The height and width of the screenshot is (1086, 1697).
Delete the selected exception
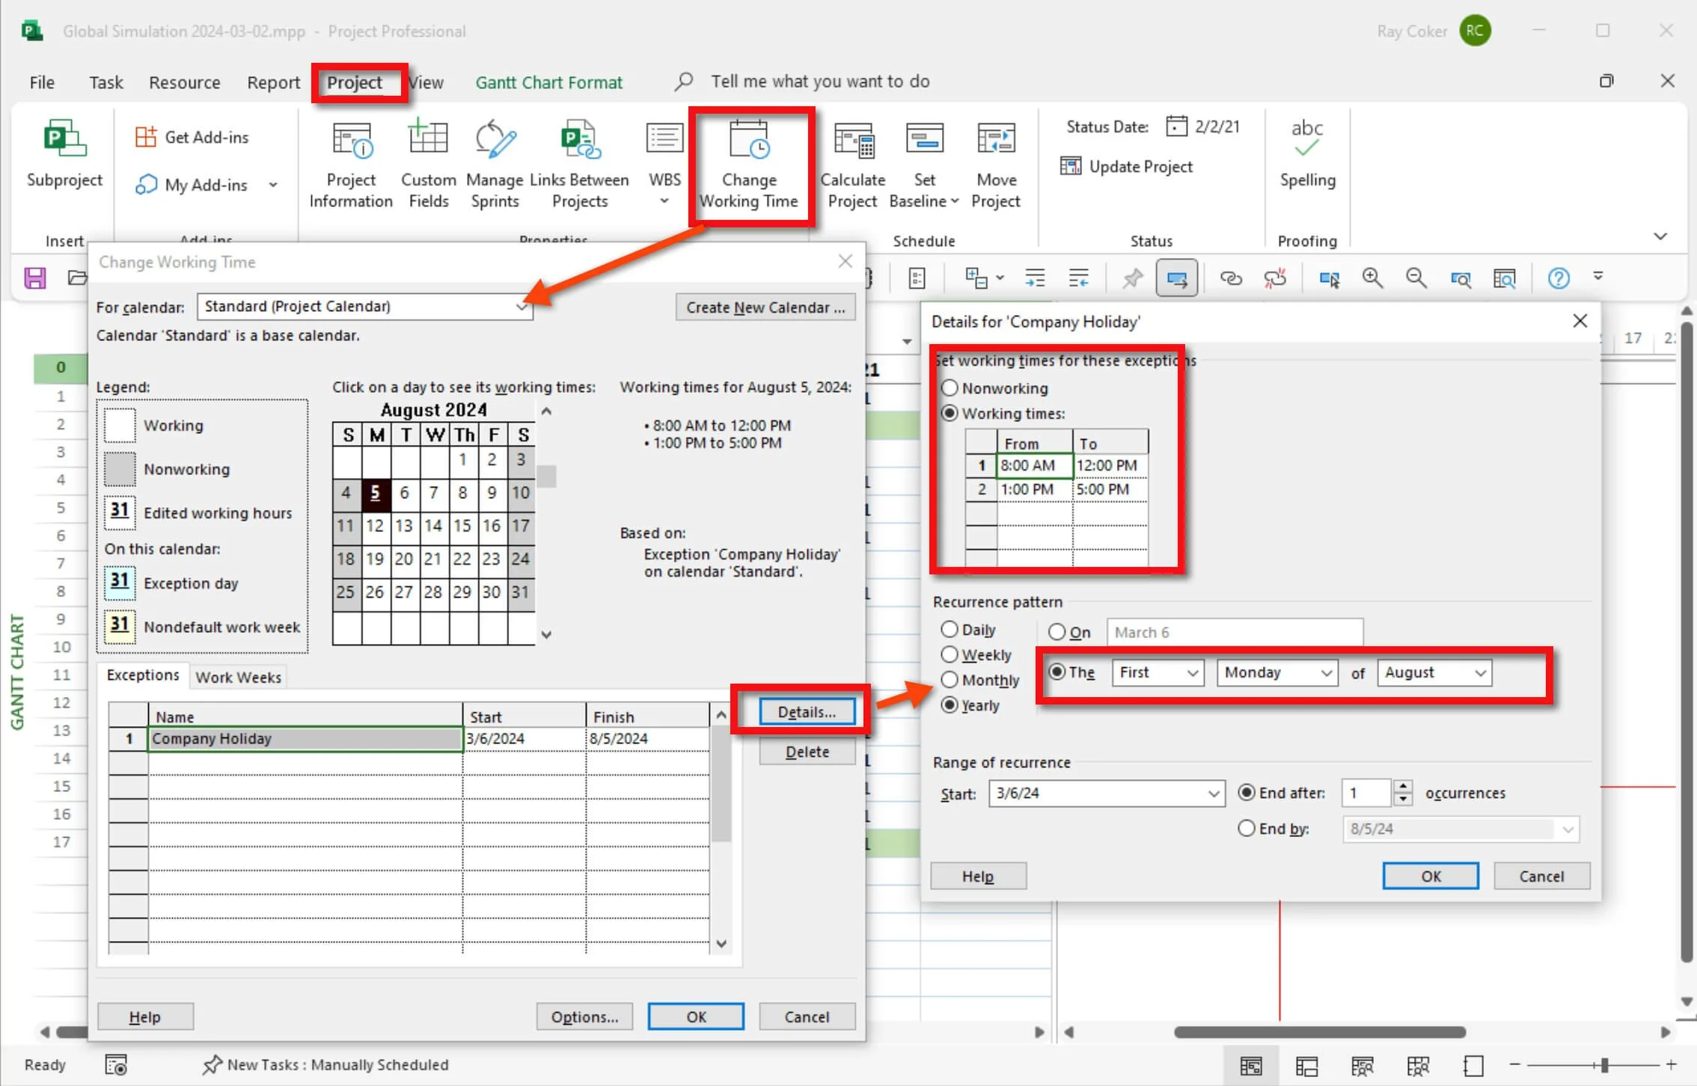click(807, 752)
